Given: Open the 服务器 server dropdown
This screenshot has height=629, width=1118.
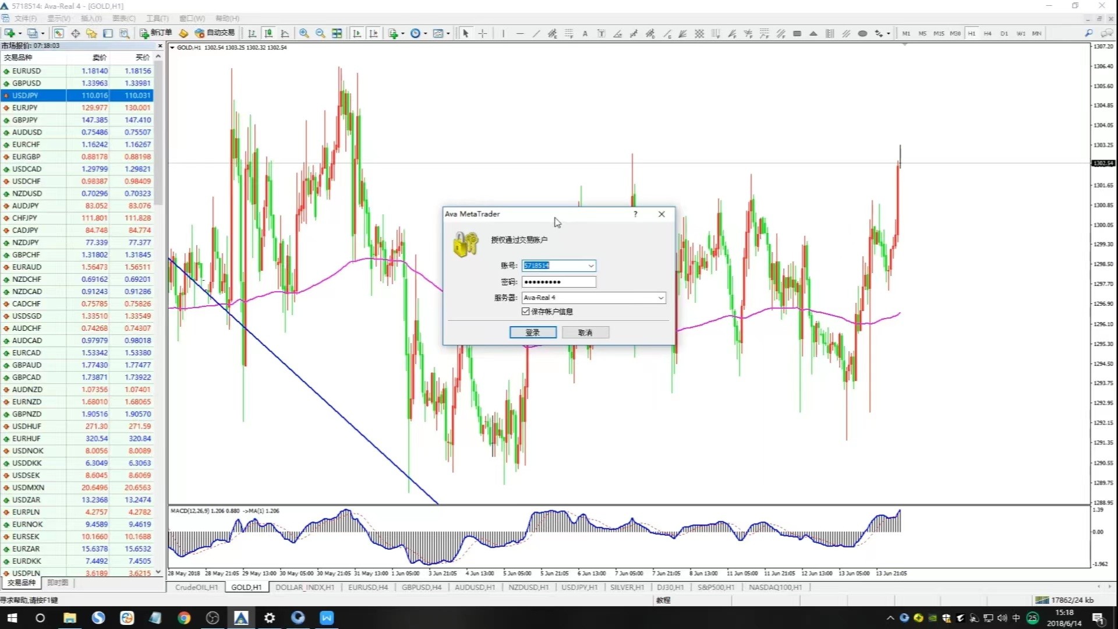Looking at the screenshot, I should pyautogui.click(x=660, y=298).
